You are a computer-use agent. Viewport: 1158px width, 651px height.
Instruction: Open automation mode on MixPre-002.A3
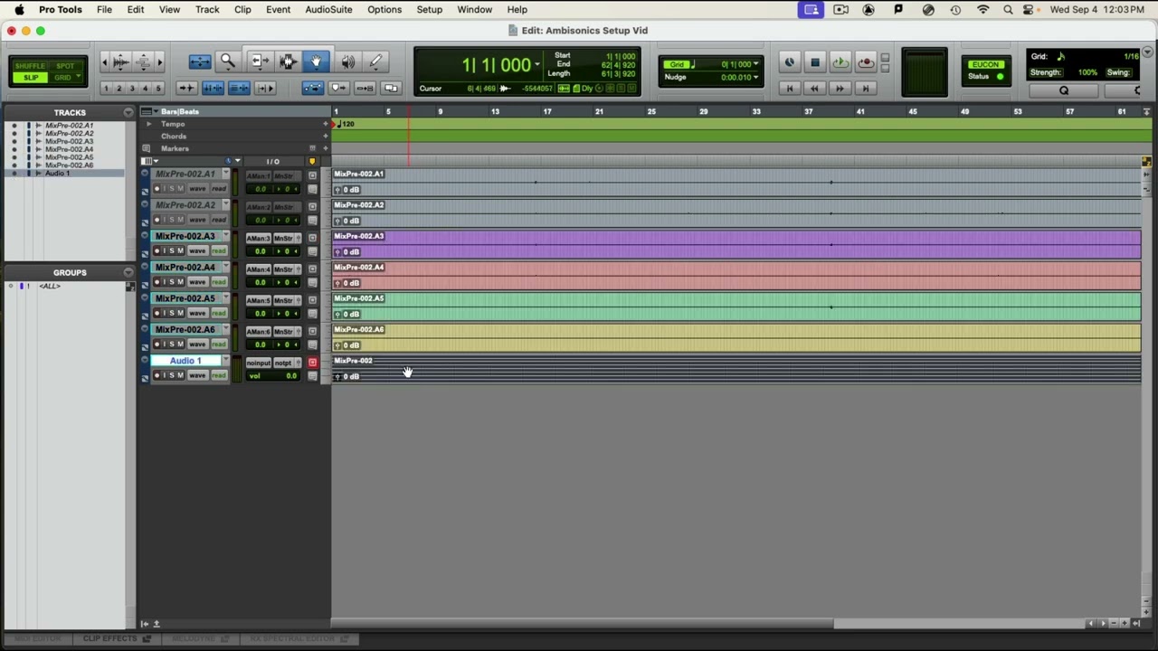(x=219, y=251)
